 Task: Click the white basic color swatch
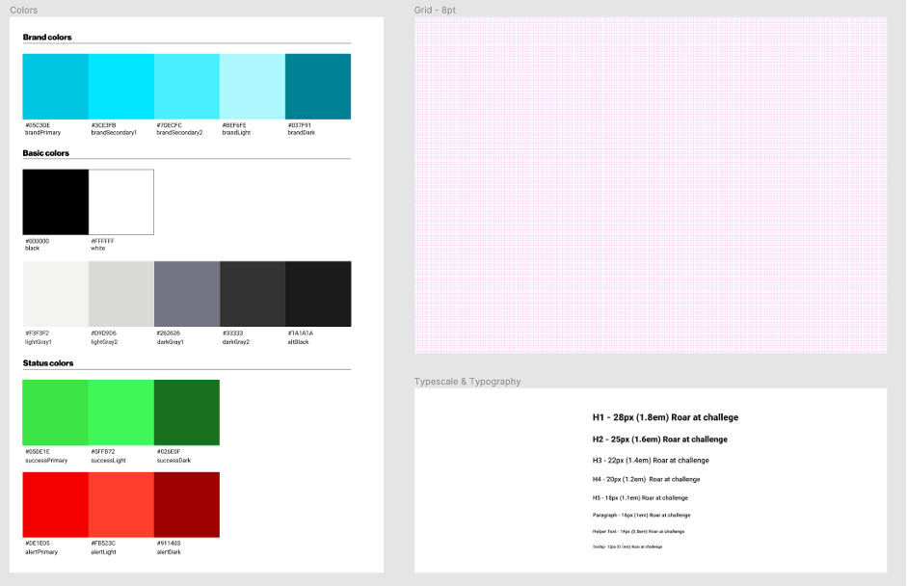click(121, 202)
